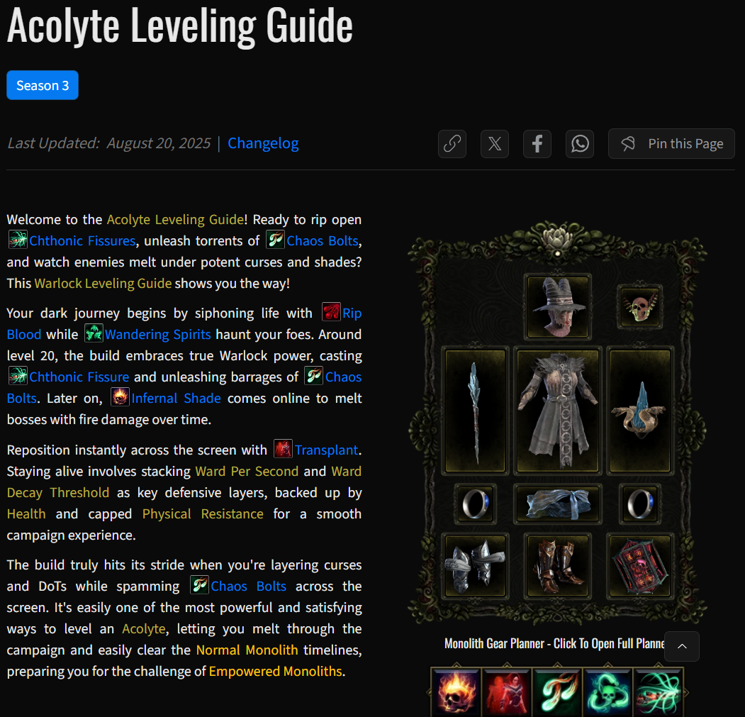The image size is (745, 717).
Task: Click the flaming skull Infernal Shade skill
Action: (456, 691)
